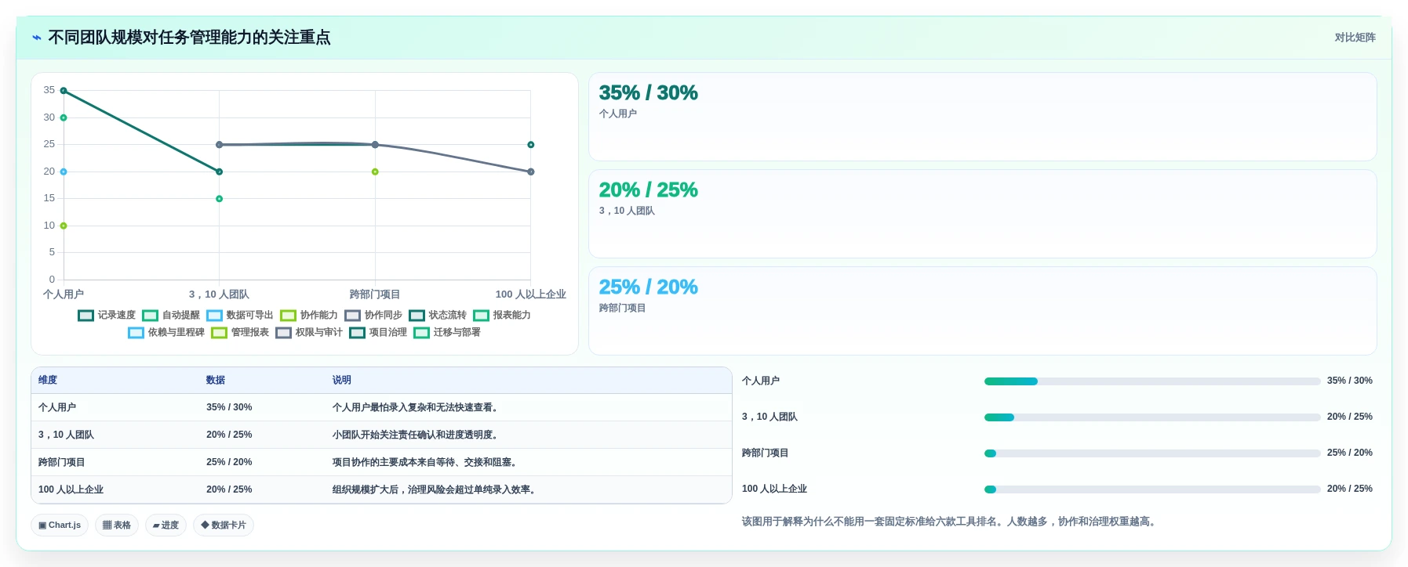Click the 表格 chip
Image resolution: width=1408 pixels, height=567 pixels.
(x=117, y=525)
